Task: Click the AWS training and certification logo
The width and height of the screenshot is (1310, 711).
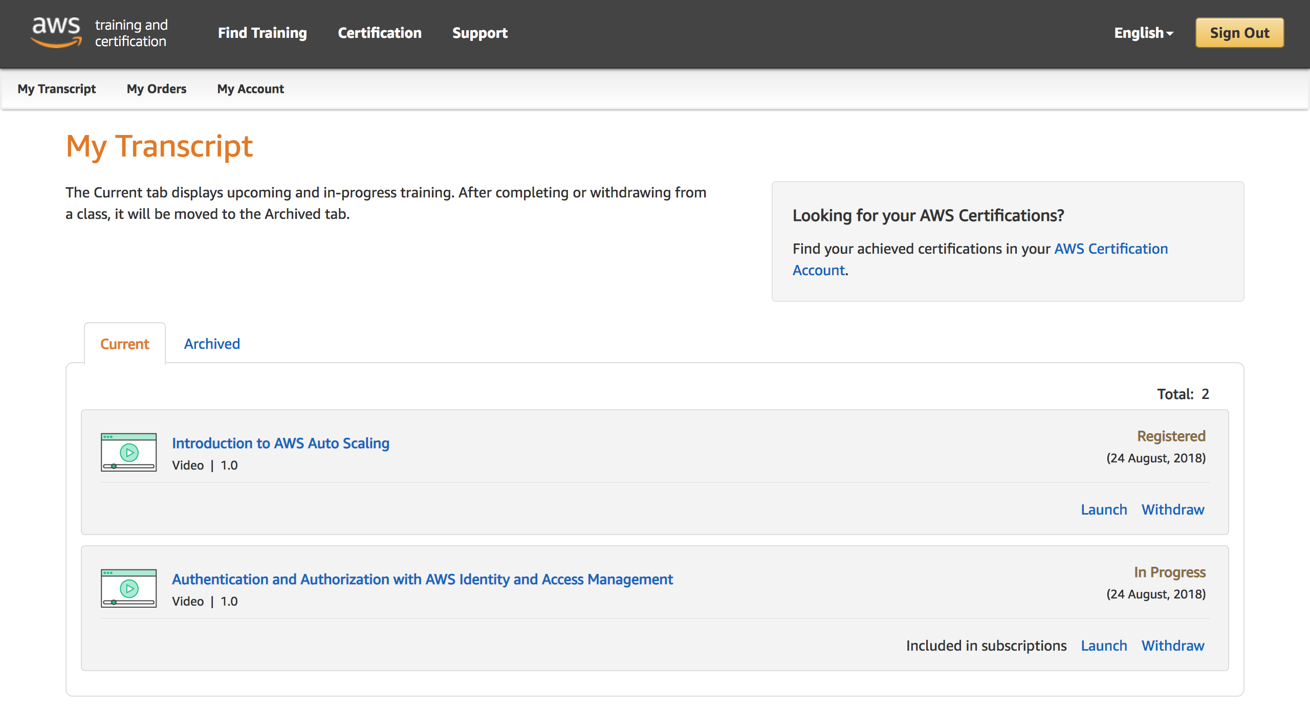Action: click(99, 33)
